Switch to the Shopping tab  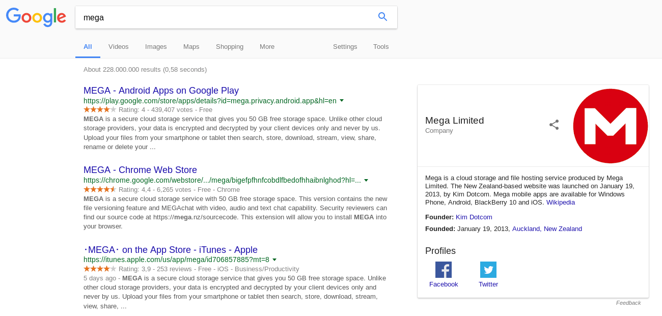(230, 46)
